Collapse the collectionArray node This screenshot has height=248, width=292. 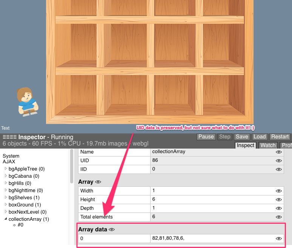point(6,219)
